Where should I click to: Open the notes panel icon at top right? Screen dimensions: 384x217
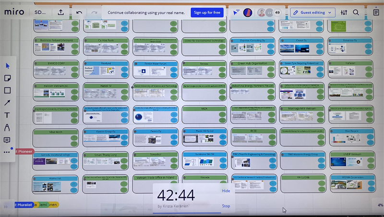coord(376,12)
